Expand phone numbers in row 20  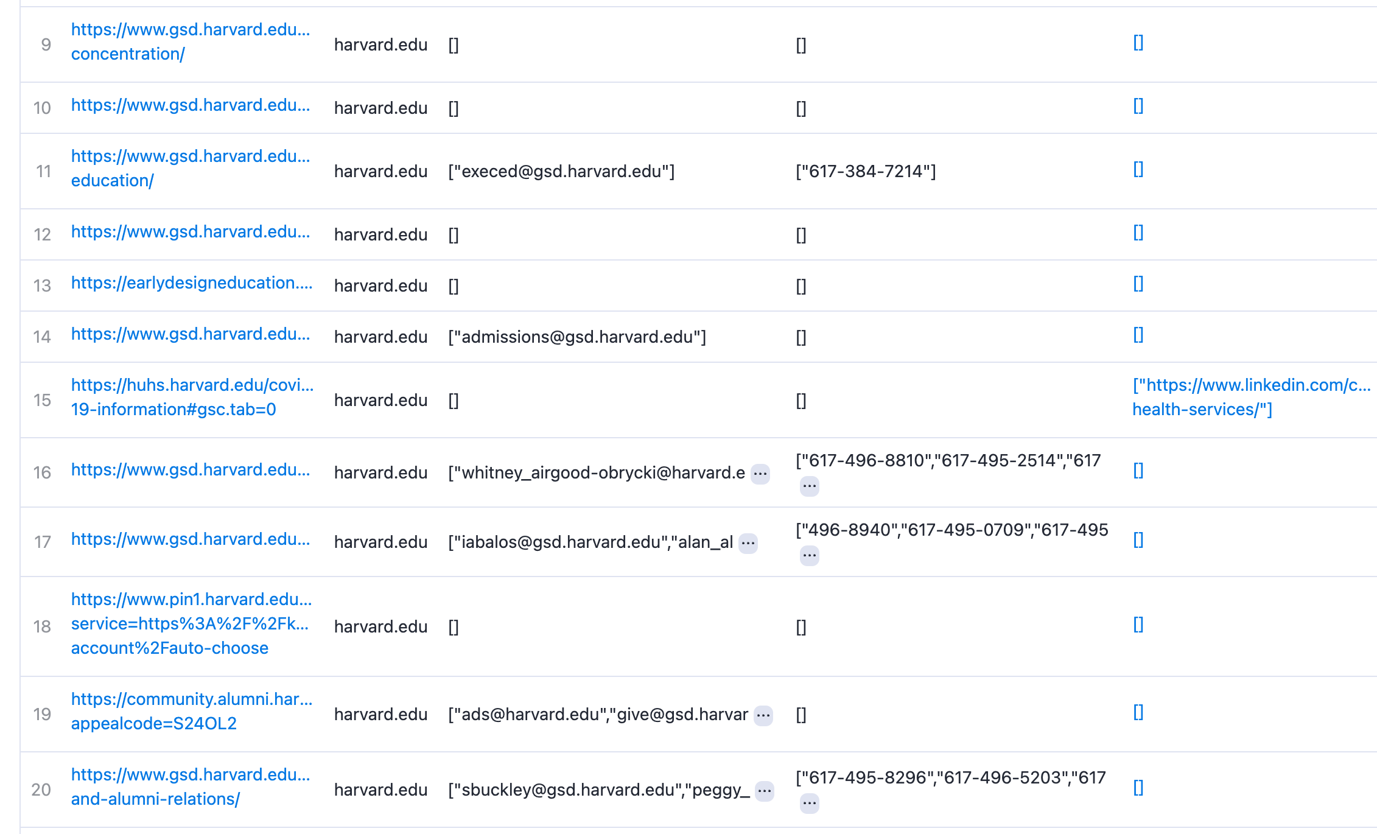point(809,804)
